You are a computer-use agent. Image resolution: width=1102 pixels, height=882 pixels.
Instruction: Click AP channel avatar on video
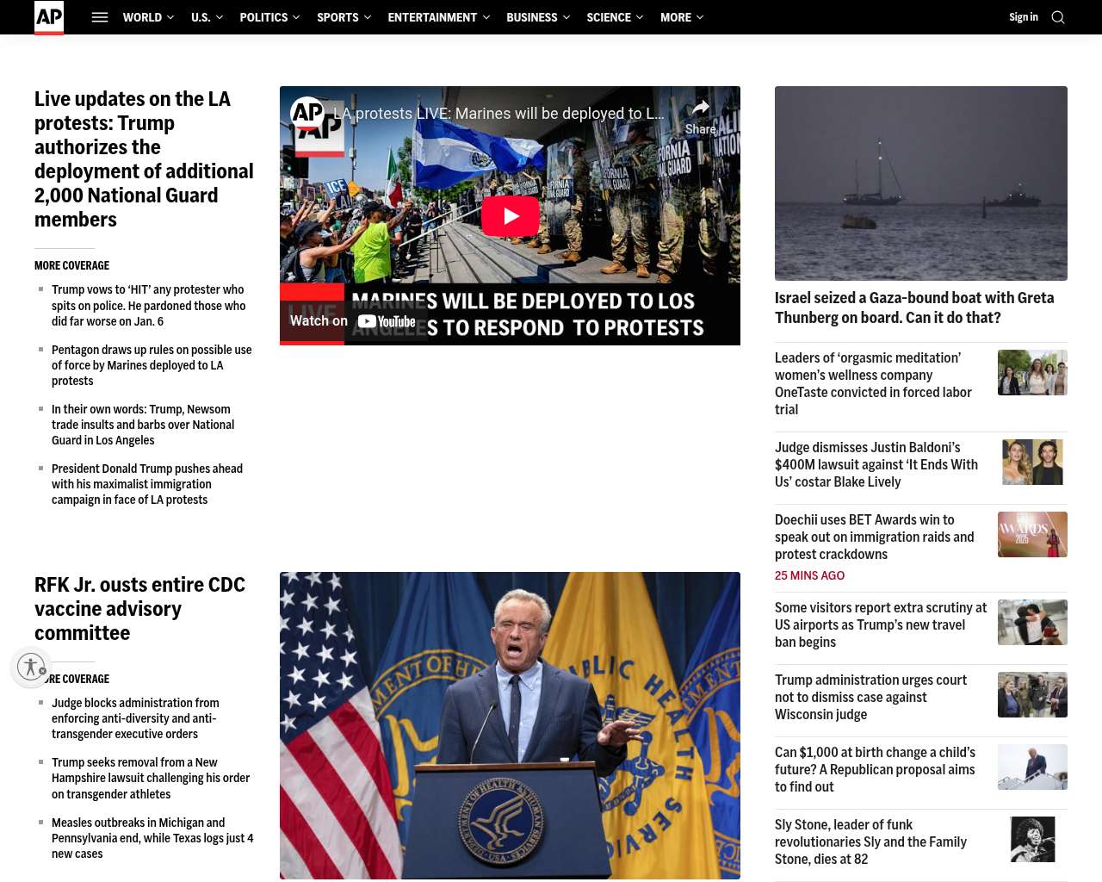click(307, 114)
